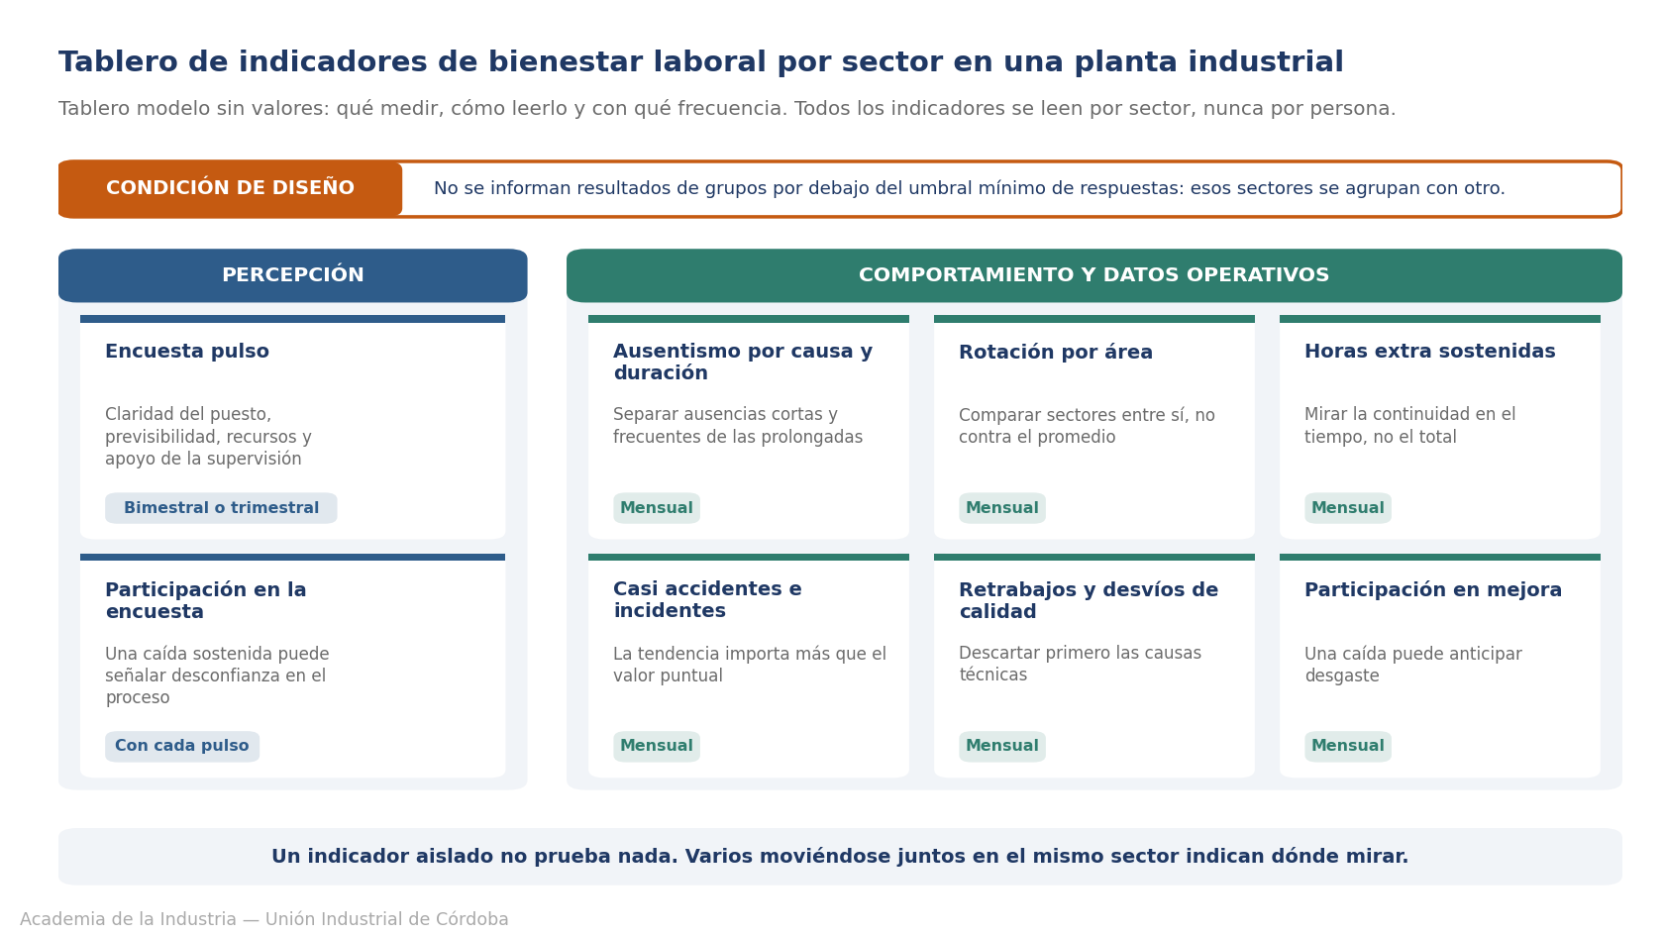Open the 'COMPORTAMIENTO Y DATOS OPERATIVOS' header
This screenshot has width=1664, height=936.
pos(1094,275)
